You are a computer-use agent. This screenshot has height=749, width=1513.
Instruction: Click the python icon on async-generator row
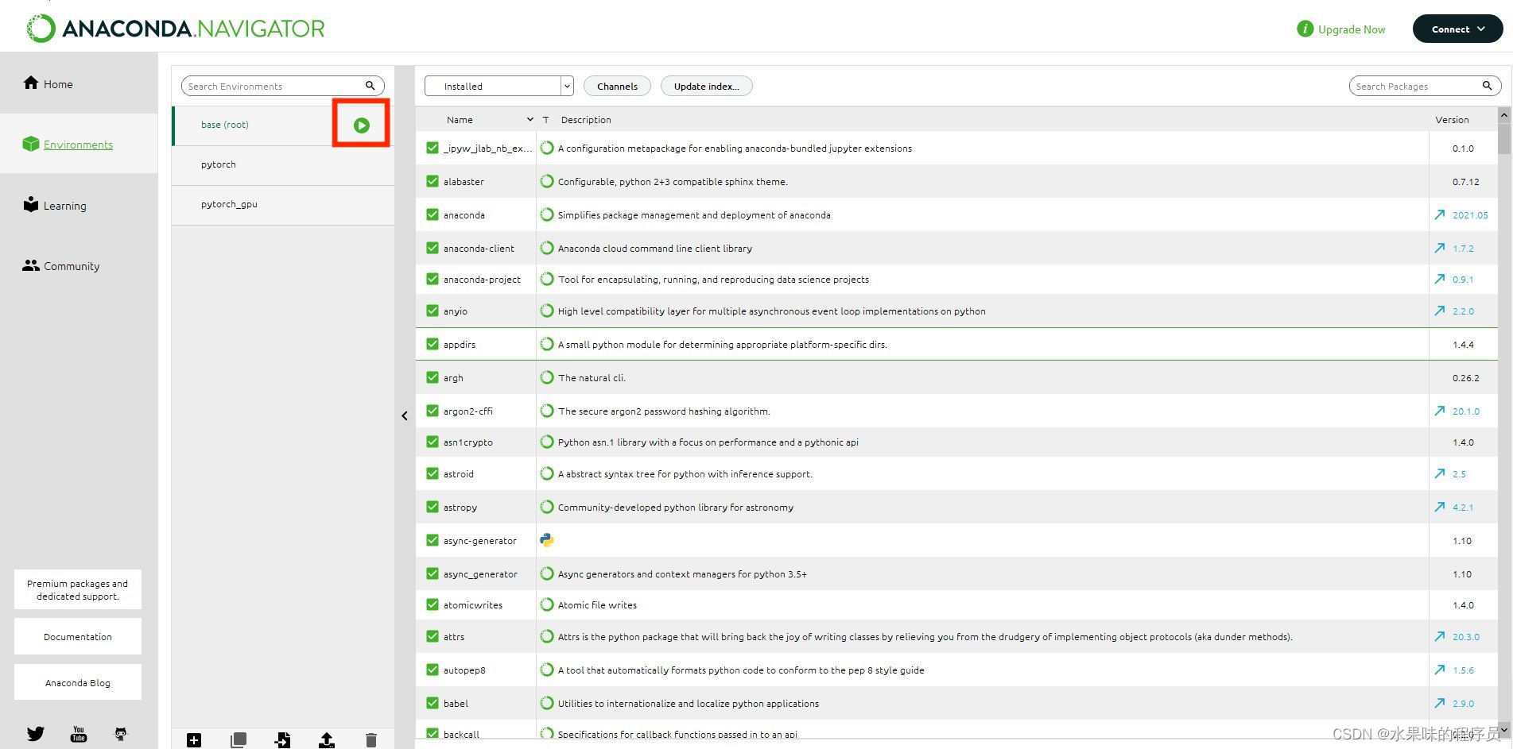547,540
